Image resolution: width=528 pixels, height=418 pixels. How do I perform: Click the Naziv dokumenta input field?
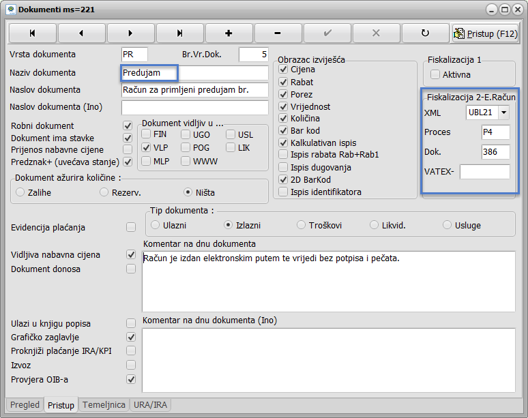pyautogui.click(x=194, y=72)
